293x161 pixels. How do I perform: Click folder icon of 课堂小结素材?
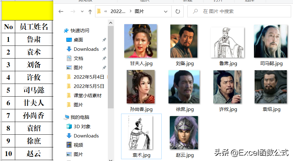click(69, 95)
